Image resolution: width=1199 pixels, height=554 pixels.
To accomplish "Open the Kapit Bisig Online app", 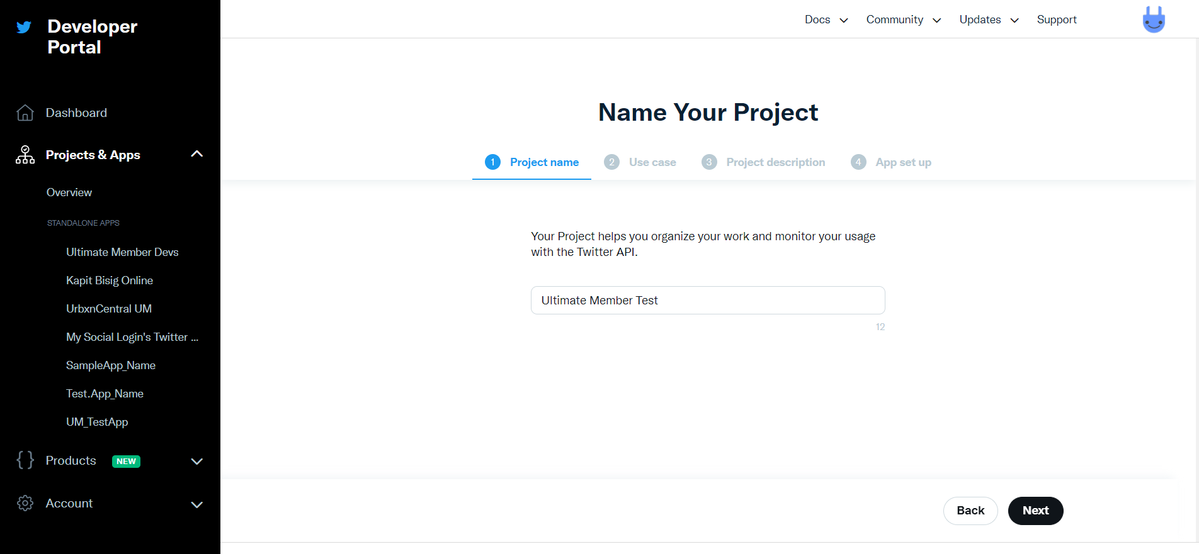I will point(110,280).
